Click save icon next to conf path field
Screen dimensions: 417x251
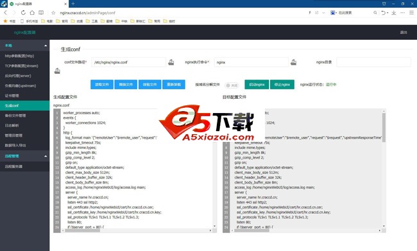pos(171,62)
